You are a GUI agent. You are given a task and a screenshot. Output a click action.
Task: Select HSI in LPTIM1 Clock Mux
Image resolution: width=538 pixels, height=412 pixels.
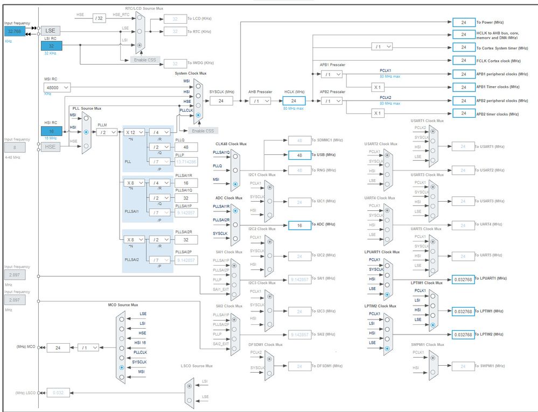pos(432,315)
